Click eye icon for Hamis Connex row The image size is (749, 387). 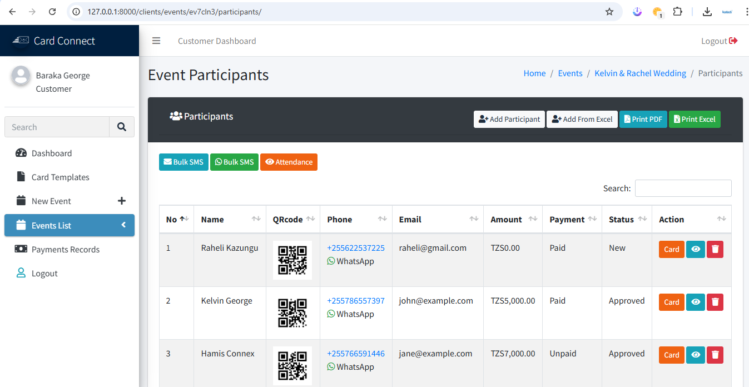(x=695, y=355)
